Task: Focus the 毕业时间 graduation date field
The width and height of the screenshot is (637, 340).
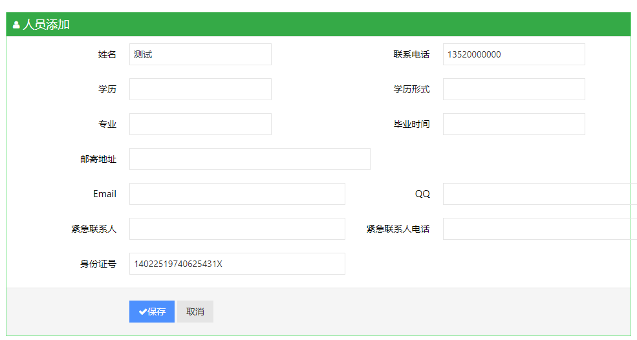Action: (x=514, y=124)
